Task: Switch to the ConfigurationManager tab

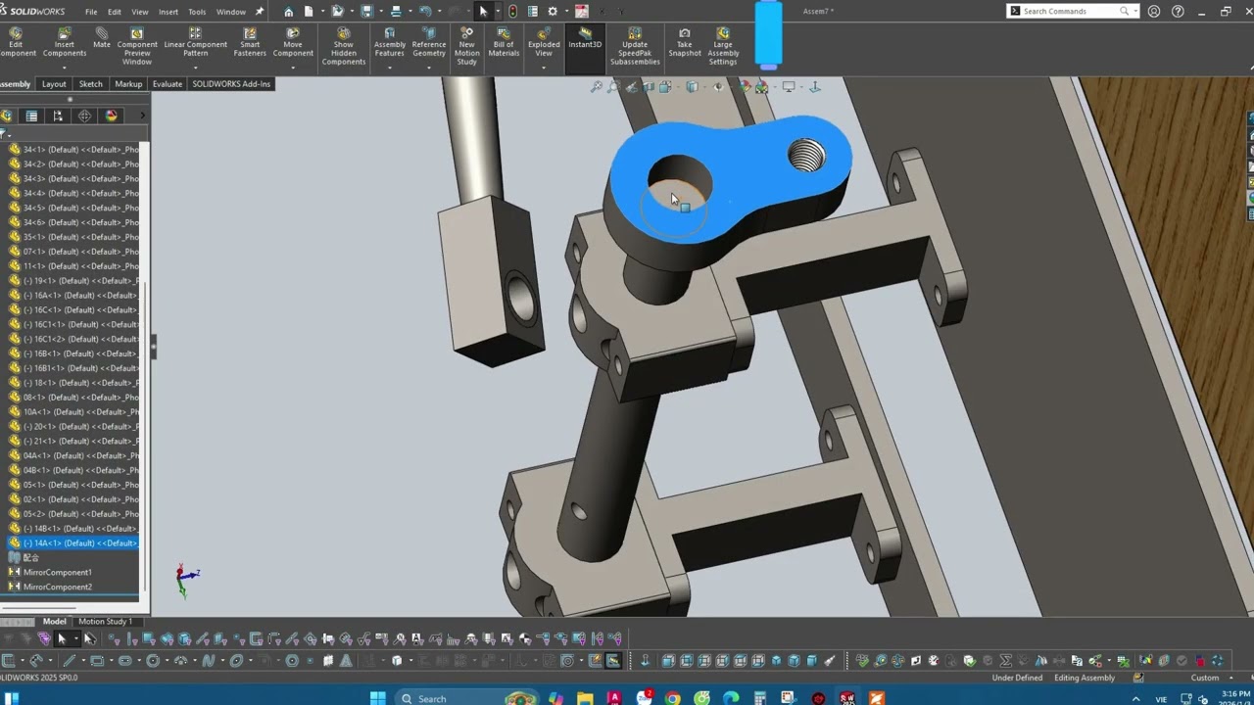Action: 58,117
